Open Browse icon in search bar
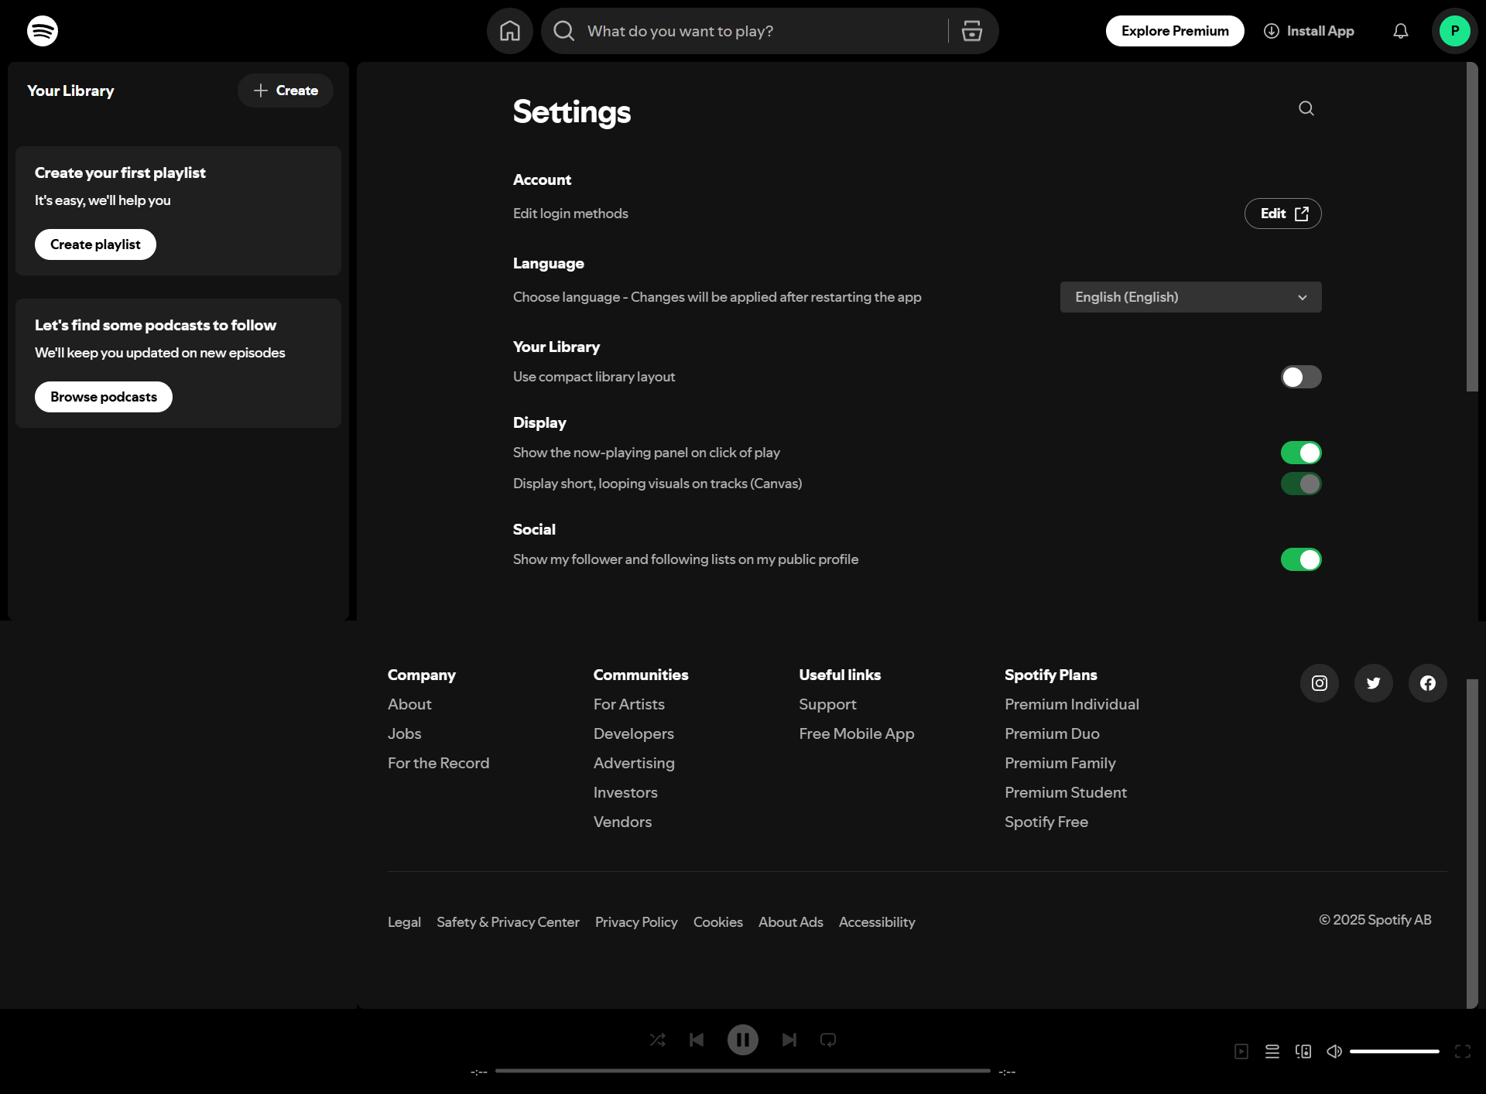 (x=972, y=31)
